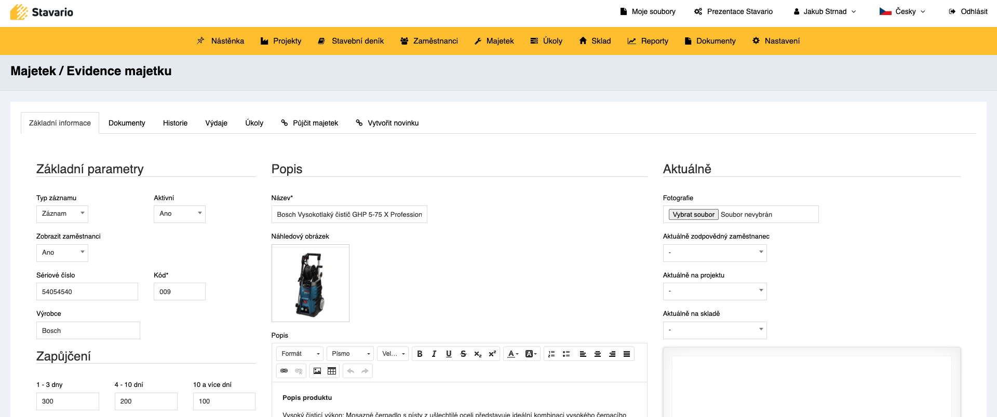The image size is (997, 417).
Task: Apply the superscript toggle
Action: (492, 354)
